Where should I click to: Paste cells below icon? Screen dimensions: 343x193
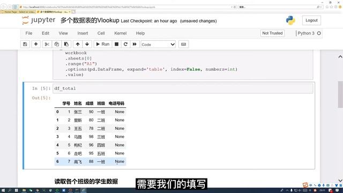[x=66, y=44]
